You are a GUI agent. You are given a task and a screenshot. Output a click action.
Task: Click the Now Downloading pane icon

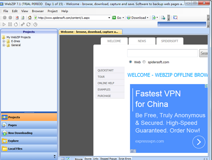tap(4, 133)
